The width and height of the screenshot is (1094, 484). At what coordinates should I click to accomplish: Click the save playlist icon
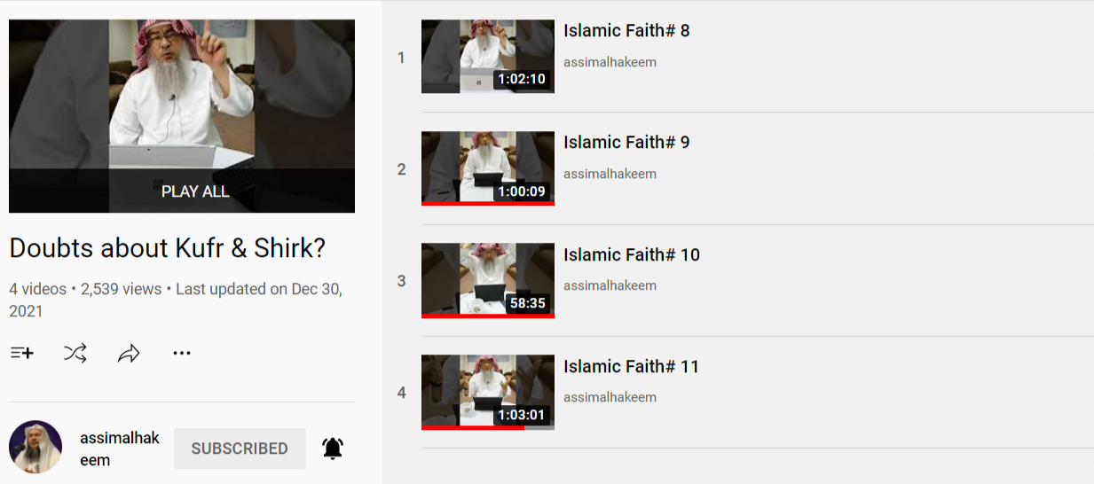click(22, 354)
